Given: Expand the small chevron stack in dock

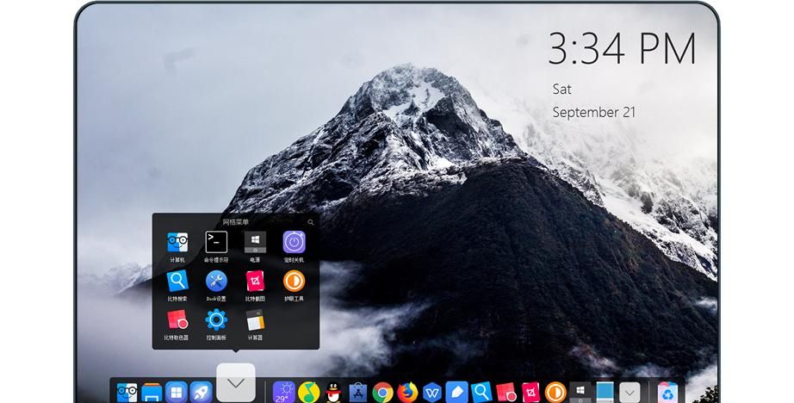Looking at the screenshot, I should tap(630, 393).
